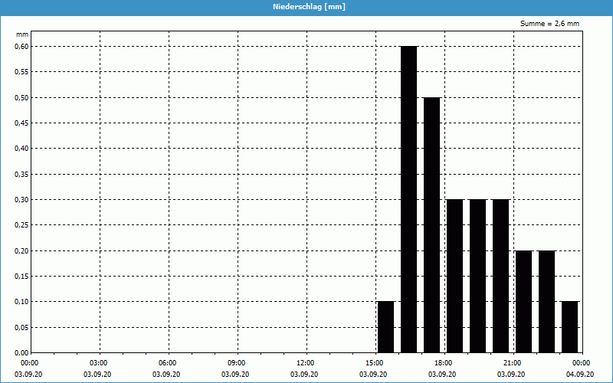Select the 0,40 y-axis value
Image resolution: width=613 pixels, height=383 pixels.
coord(21,149)
